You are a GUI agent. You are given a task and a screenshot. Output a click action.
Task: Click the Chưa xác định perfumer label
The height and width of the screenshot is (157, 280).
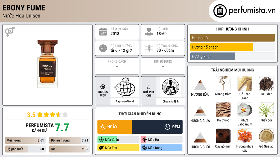(x=171, y=101)
